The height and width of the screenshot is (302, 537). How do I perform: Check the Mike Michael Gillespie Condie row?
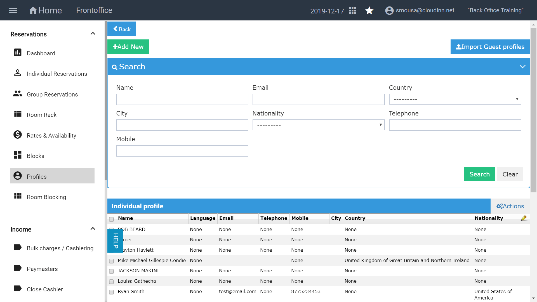click(111, 261)
